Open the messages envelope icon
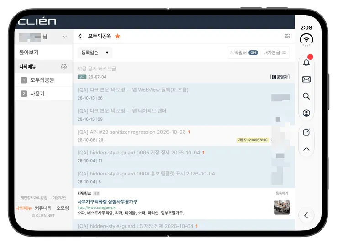Viewport: 338px width, 249px height. 306,79
